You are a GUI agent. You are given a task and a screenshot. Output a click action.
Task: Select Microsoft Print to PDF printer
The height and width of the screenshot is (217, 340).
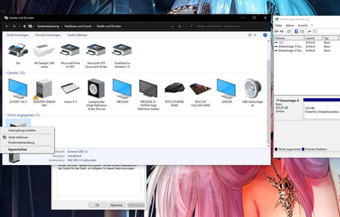pyautogui.click(x=70, y=50)
